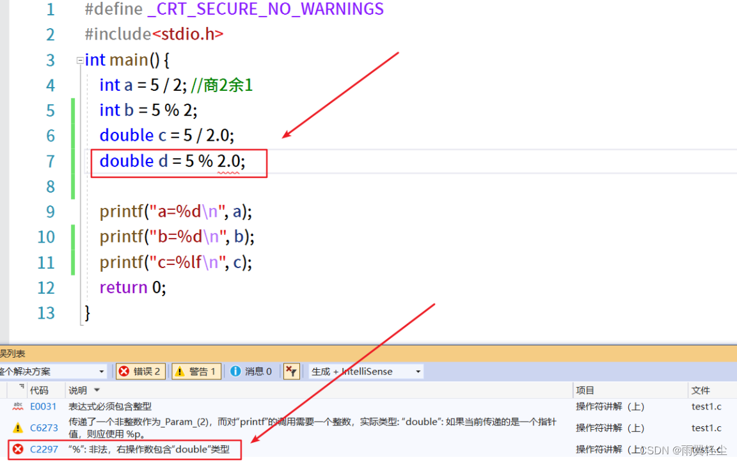Select the C6273 printf warning description
This screenshot has height=462, width=737.
click(313, 427)
